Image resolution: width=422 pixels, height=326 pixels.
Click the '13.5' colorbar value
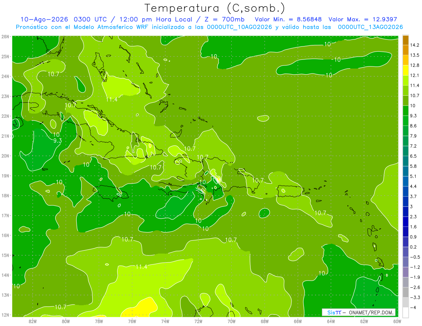pos(415,55)
